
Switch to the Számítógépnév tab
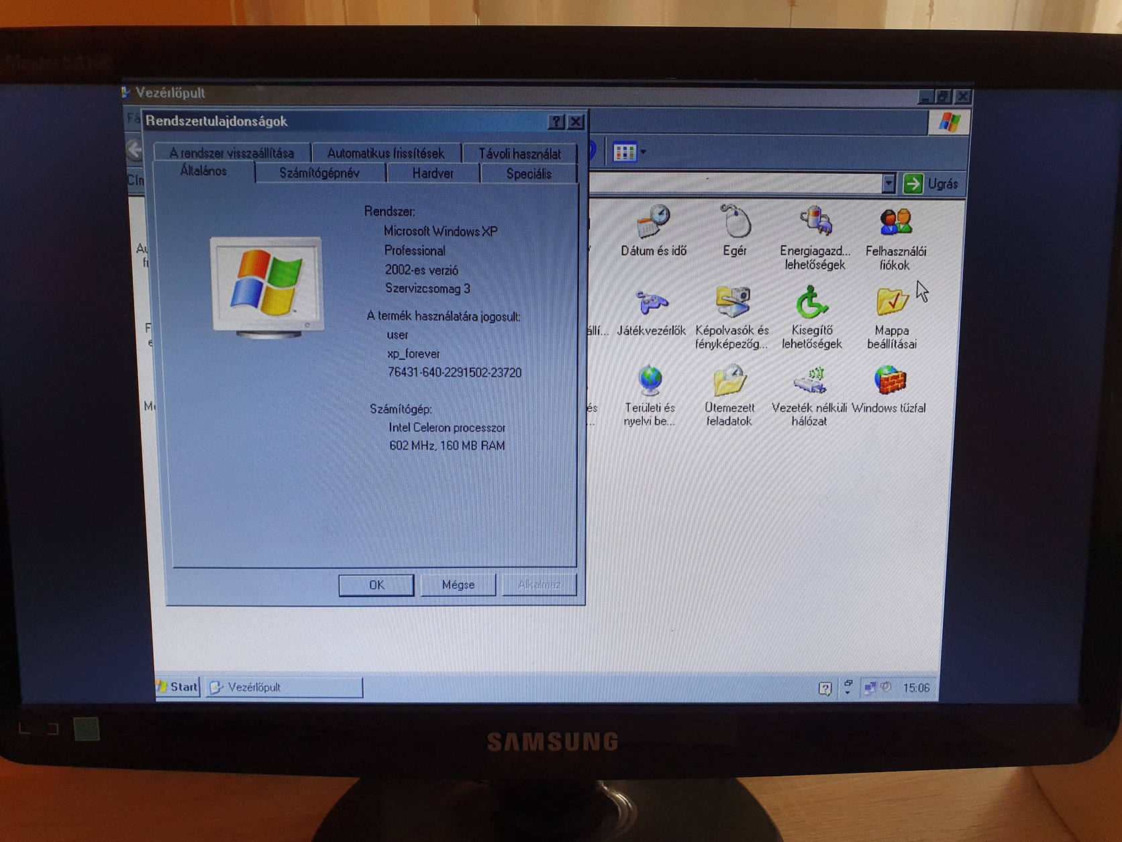click(x=320, y=173)
